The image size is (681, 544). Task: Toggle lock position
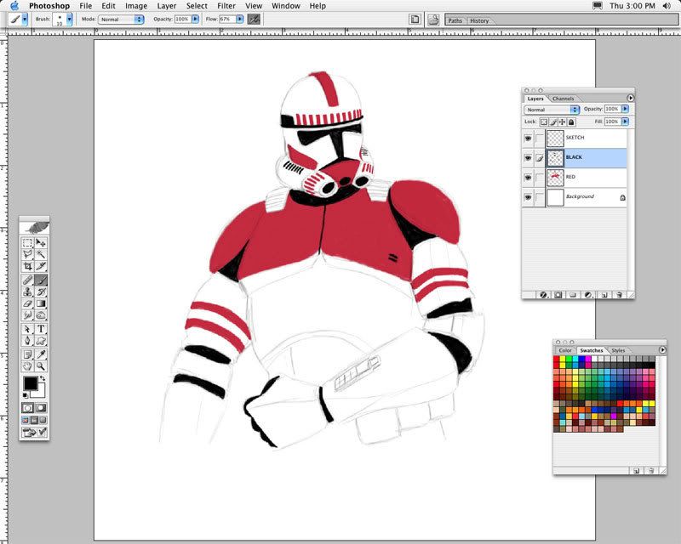[x=563, y=122]
